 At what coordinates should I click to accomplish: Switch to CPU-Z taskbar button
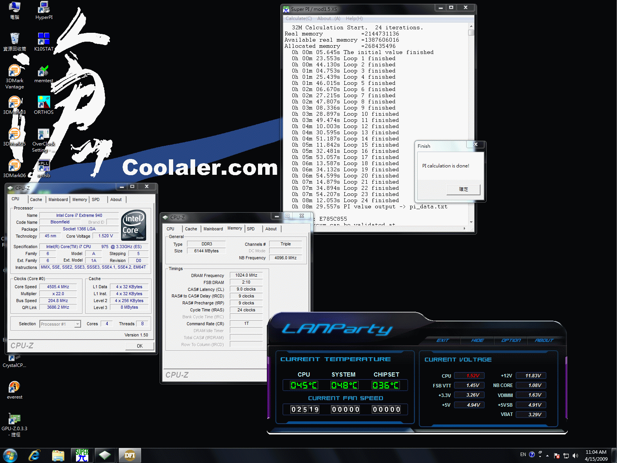(105, 456)
